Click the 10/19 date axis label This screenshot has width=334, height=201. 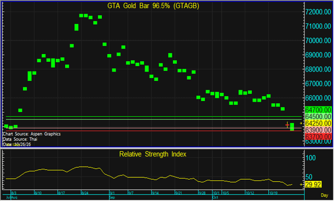[273, 193]
